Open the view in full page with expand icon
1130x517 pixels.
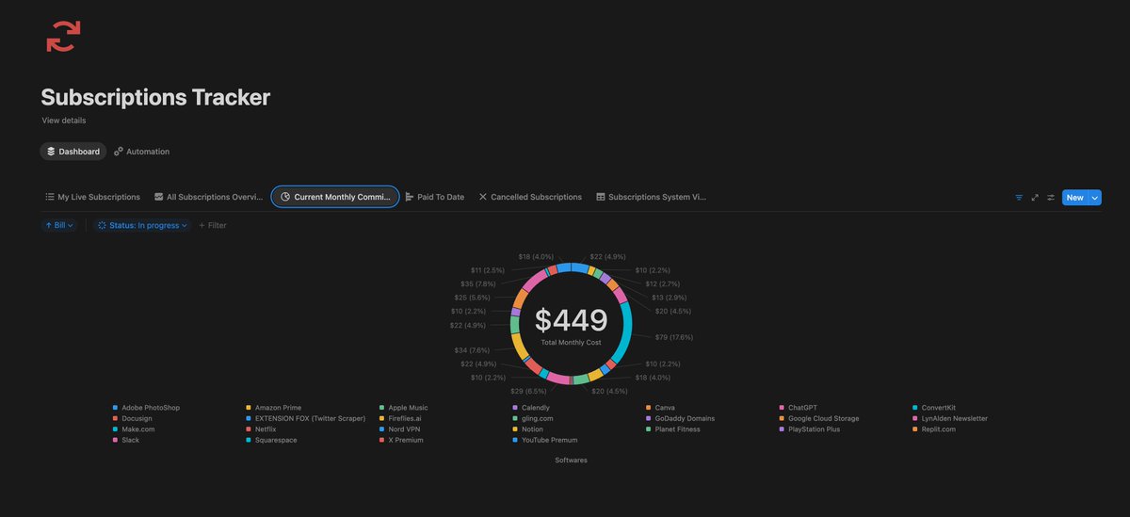click(1035, 198)
